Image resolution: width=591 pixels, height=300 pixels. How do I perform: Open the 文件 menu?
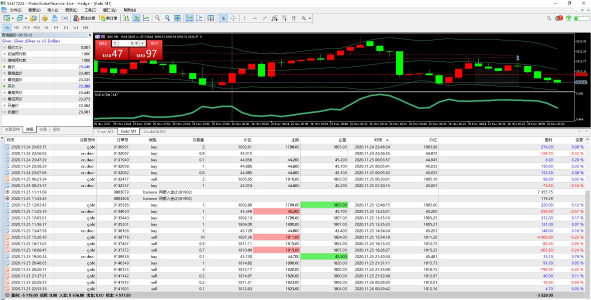[x=15, y=10]
